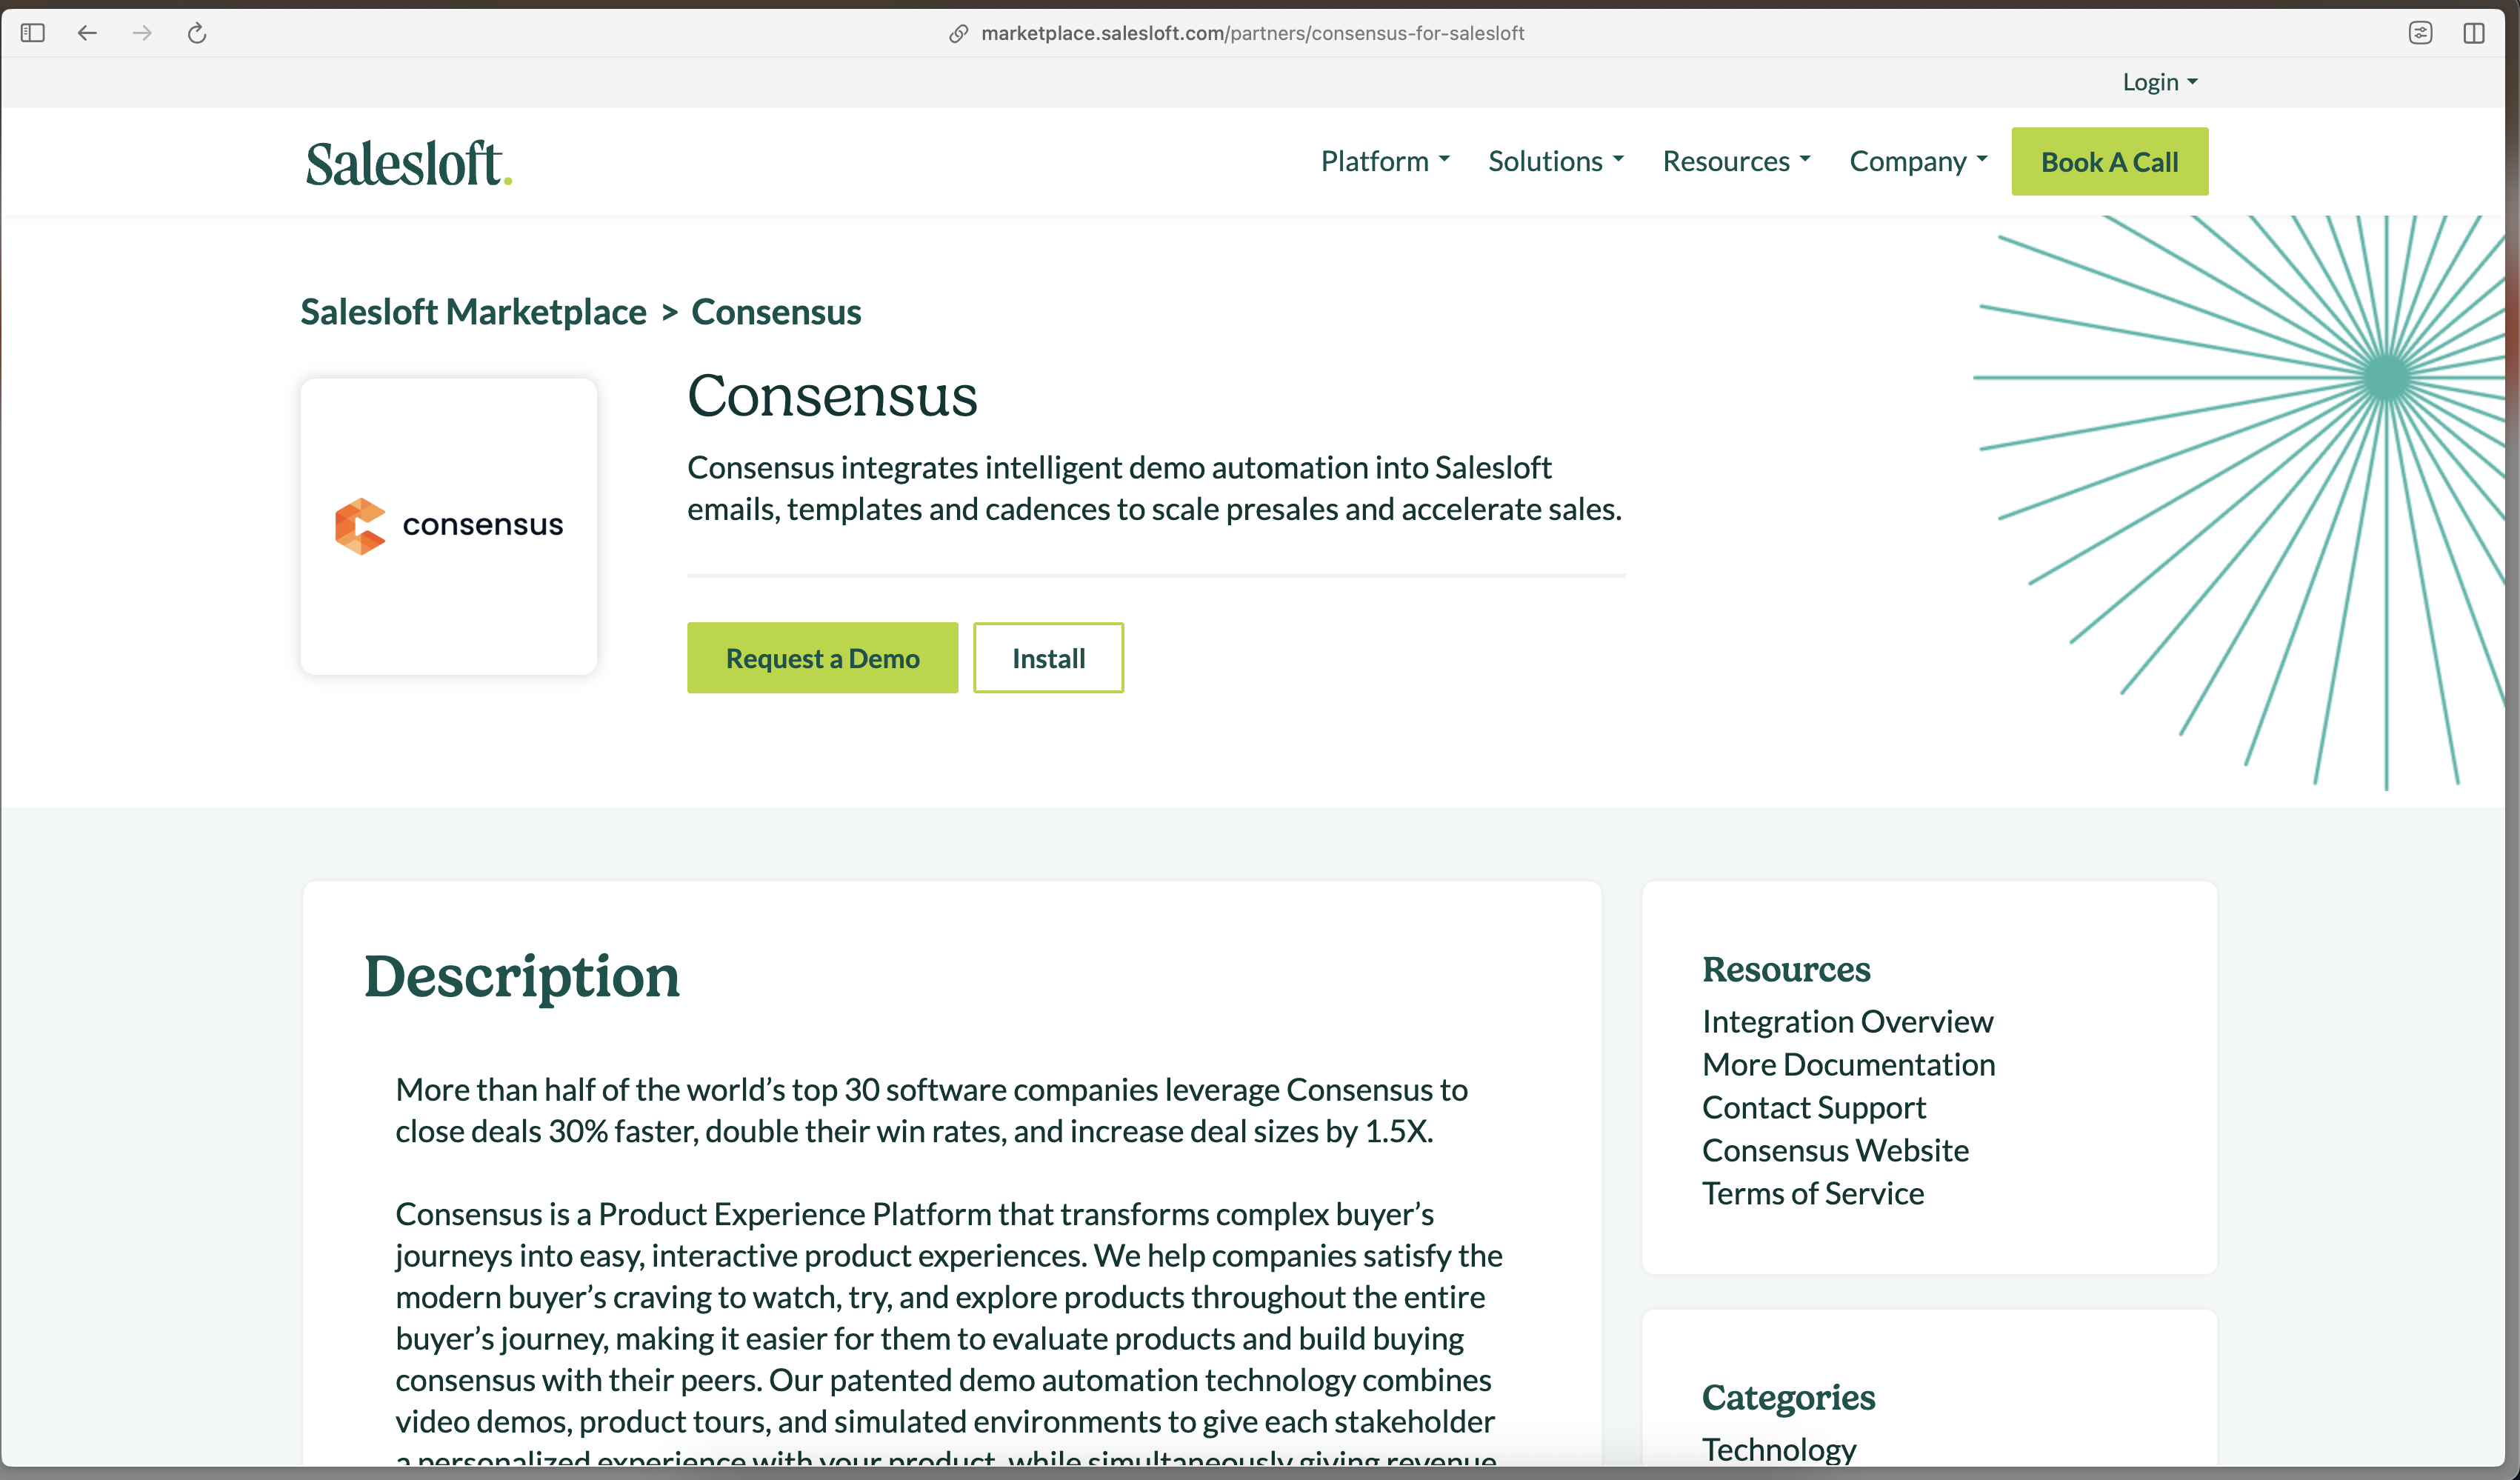Click the Description heading

pos(522,976)
